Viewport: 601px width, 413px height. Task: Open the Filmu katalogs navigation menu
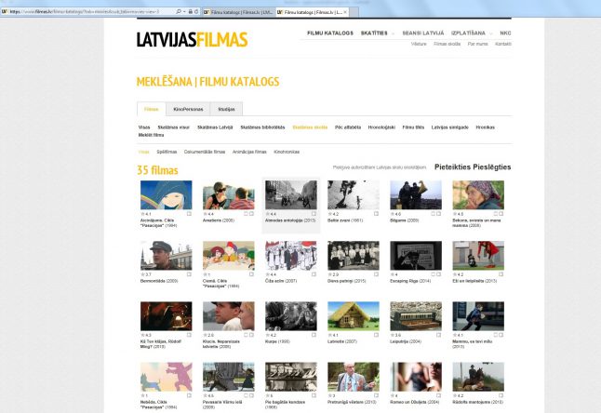coord(330,33)
